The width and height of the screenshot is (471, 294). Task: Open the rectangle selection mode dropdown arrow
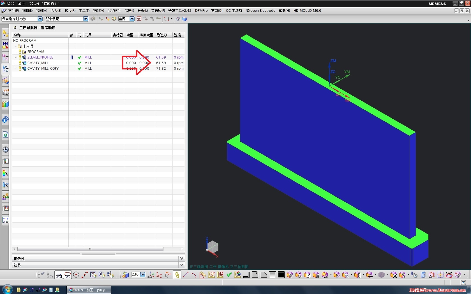coord(172,19)
